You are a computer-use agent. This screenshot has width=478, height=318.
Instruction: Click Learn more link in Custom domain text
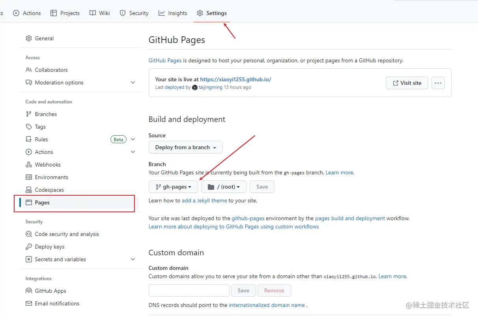click(x=392, y=276)
